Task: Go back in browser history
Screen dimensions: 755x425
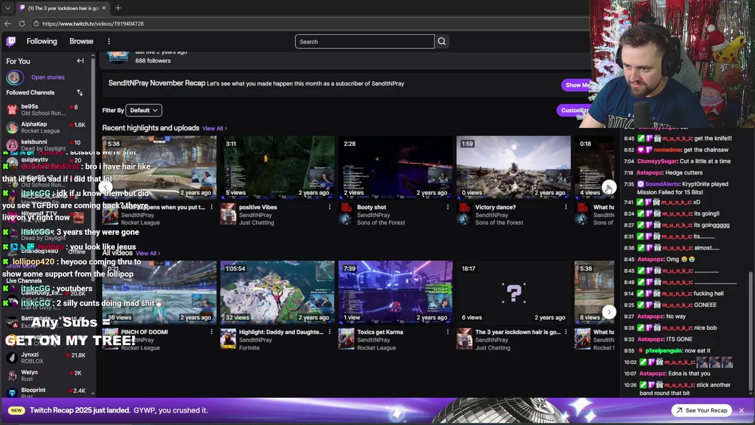Action: [x=8, y=24]
